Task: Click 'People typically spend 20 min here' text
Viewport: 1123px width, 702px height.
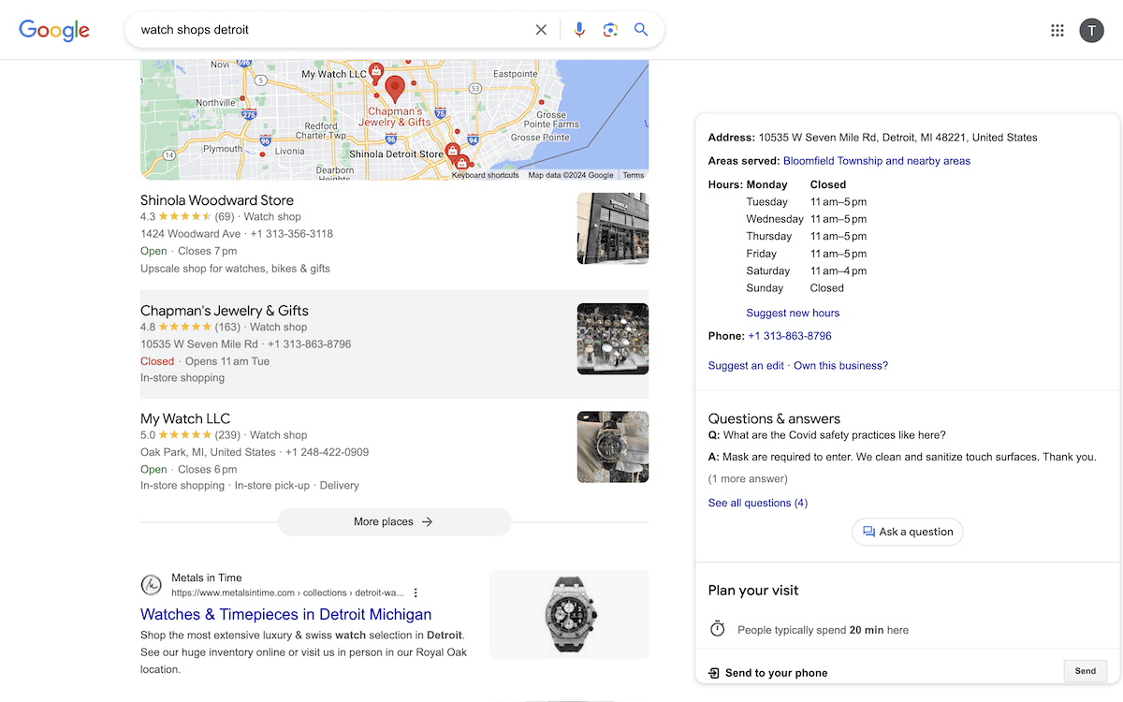Action: 823,630
